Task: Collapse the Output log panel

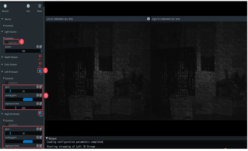Action: pos(47,138)
